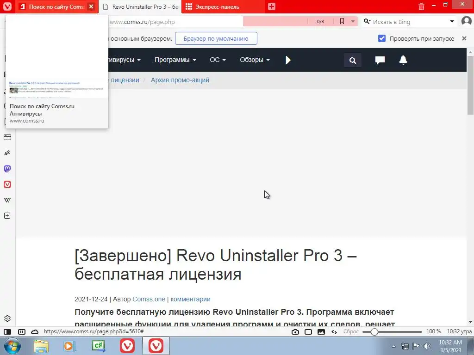The image size is (474, 355).
Task: Open the Windows Start menu
Action: point(12,346)
